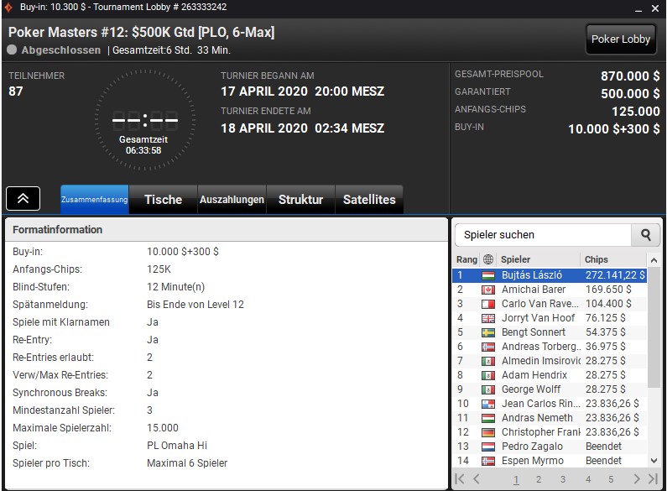Jump to the last players page
Viewport: 667px width, 491px height.
653,478
